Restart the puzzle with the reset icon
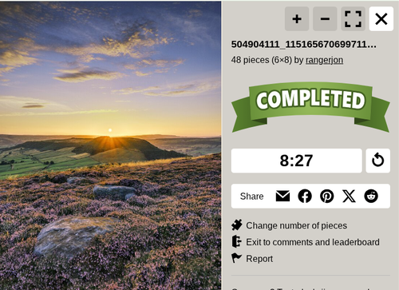 coord(377,161)
